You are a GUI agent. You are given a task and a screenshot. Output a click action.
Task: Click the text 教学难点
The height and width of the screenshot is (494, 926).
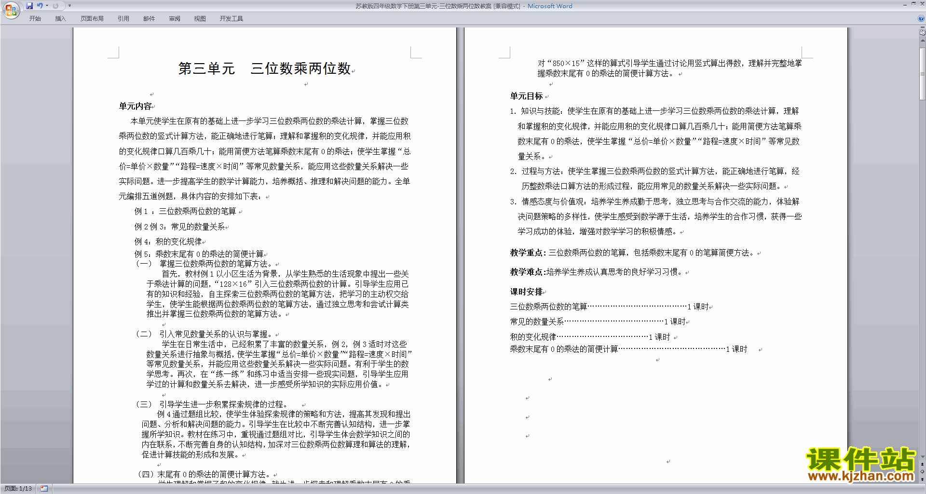pos(527,272)
